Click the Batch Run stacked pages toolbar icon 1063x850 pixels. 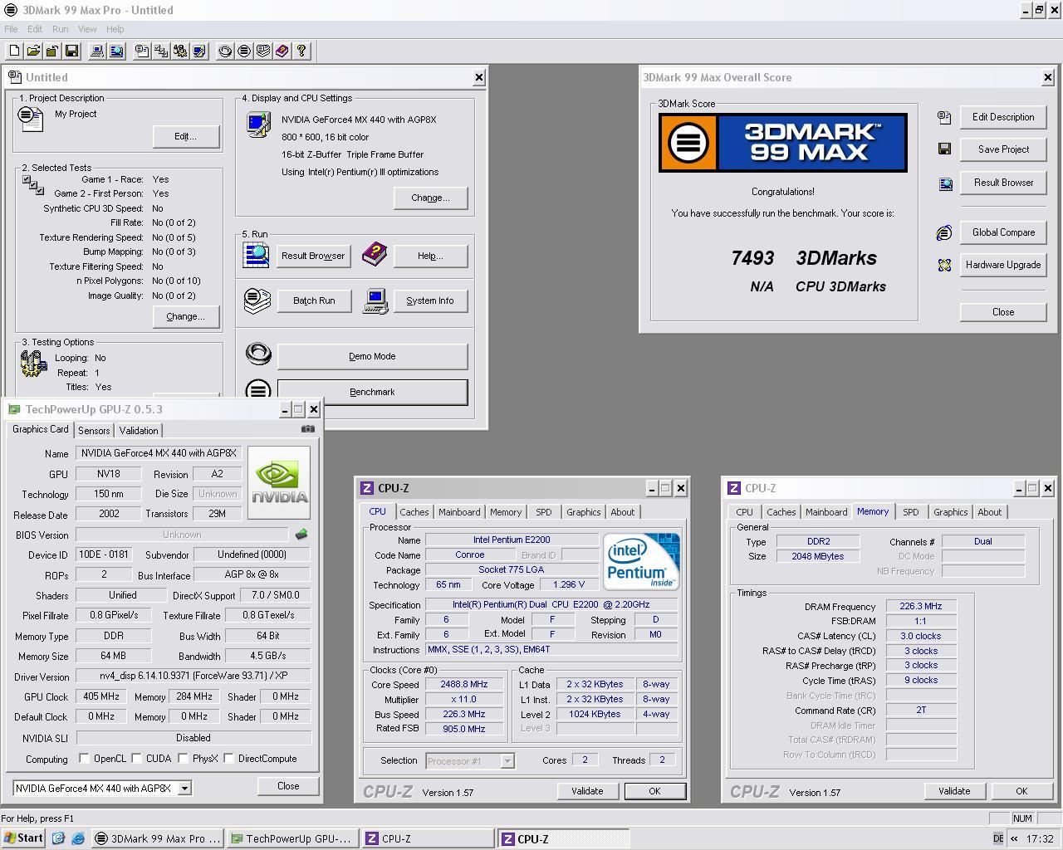pos(263,51)
